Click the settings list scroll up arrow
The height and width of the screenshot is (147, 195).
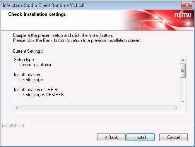(x=183, y=60)
